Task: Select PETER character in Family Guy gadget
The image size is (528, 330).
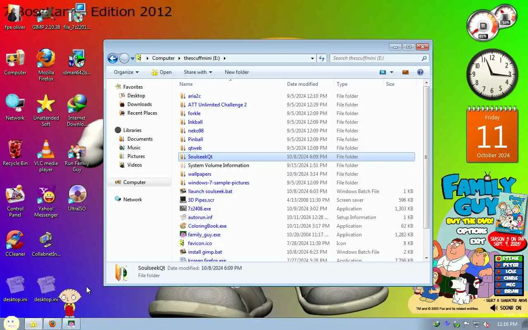Action: 509,265
